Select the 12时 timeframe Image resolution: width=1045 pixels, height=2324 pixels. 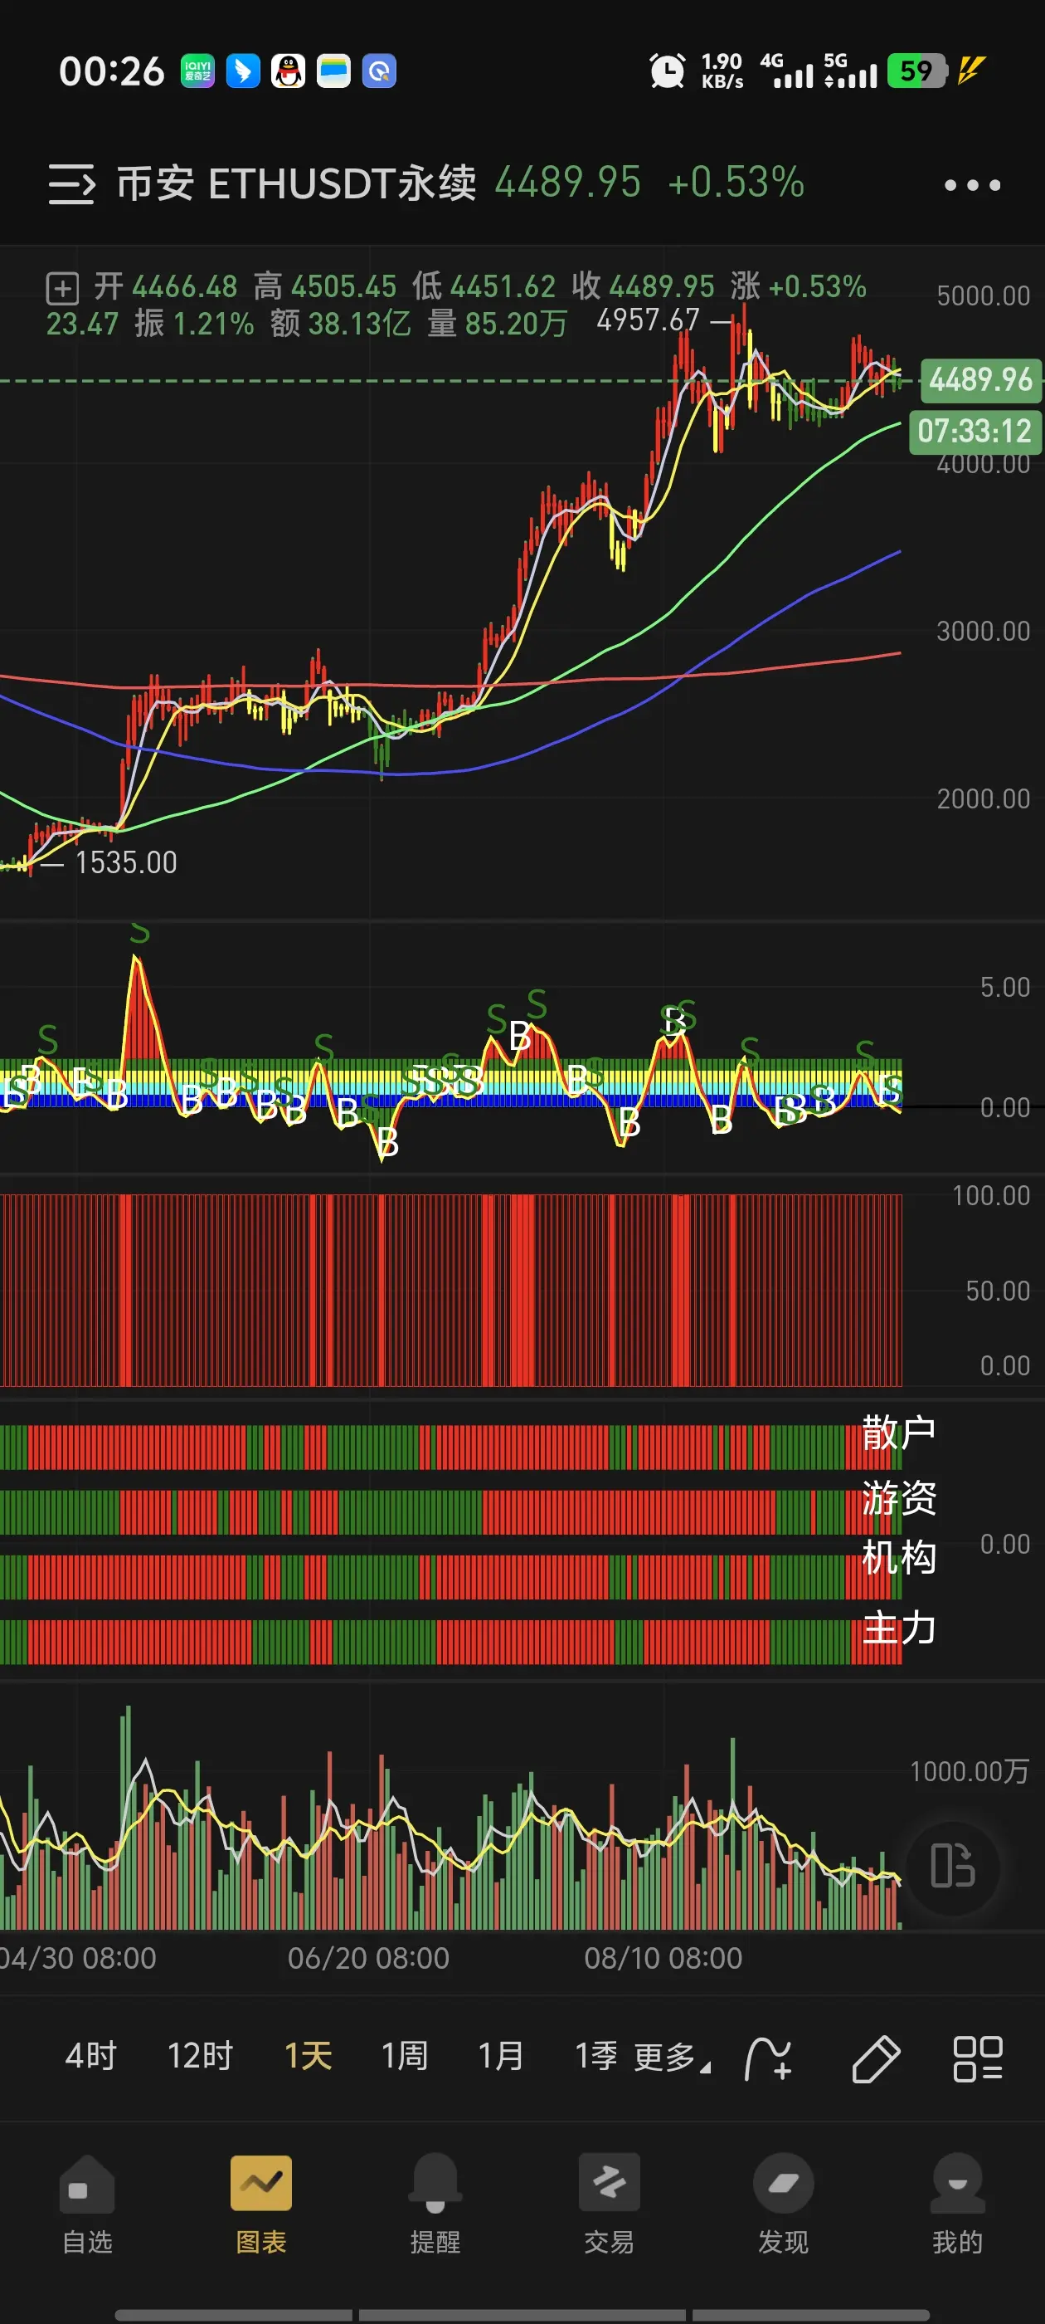pyautogui.click(x=200, y=2056)
